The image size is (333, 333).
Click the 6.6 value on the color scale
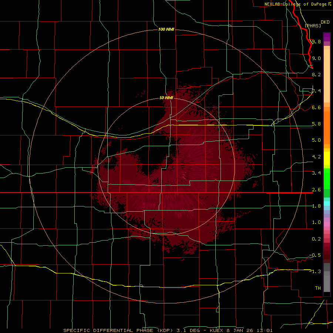(x=316, y=107)
